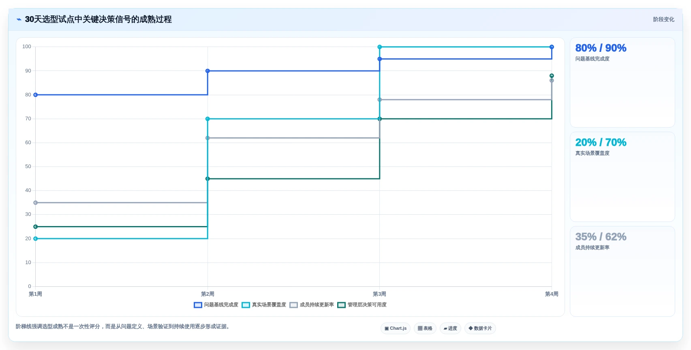Select the 表格 table chip
691x350 pixels.
coord(425,329)
